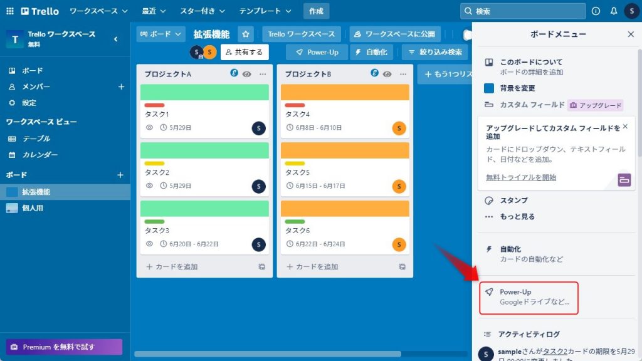Click 自動化 button in board header
This screenshot has width=642, height=361.
pos(371,52)
